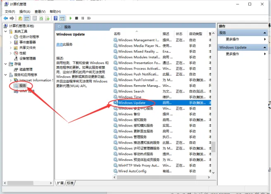Switch to the 扩展 tab

coord(60,183)
